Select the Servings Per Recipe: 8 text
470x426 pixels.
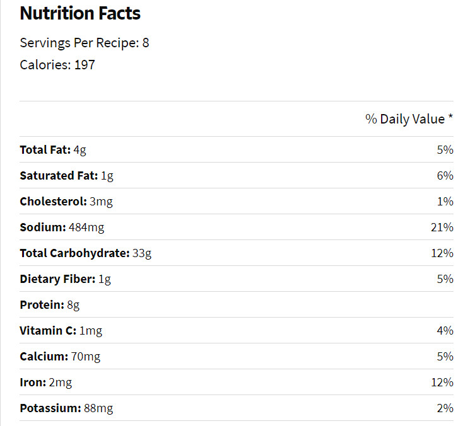(x=85, y=43)
